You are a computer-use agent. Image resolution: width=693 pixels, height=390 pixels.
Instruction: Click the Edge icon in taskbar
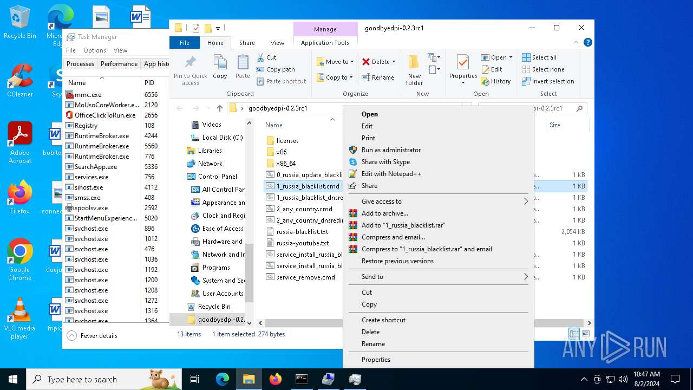[x=223, y=379]
